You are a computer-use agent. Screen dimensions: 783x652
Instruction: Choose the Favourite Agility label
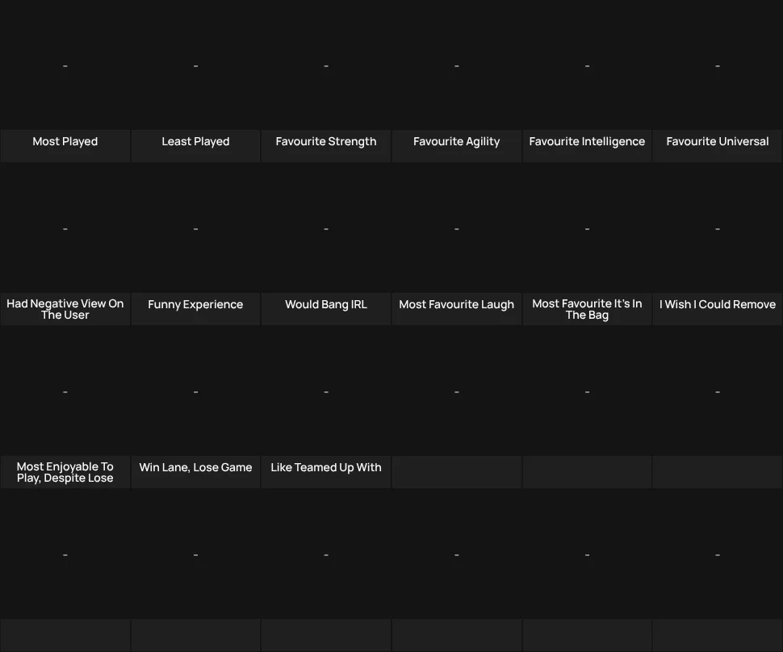coord(456,142)
